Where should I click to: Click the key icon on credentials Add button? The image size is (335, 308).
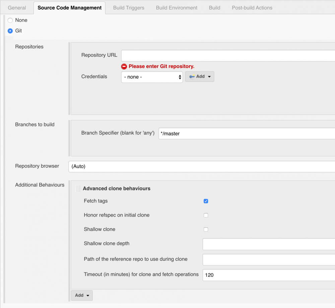[192, 76]
